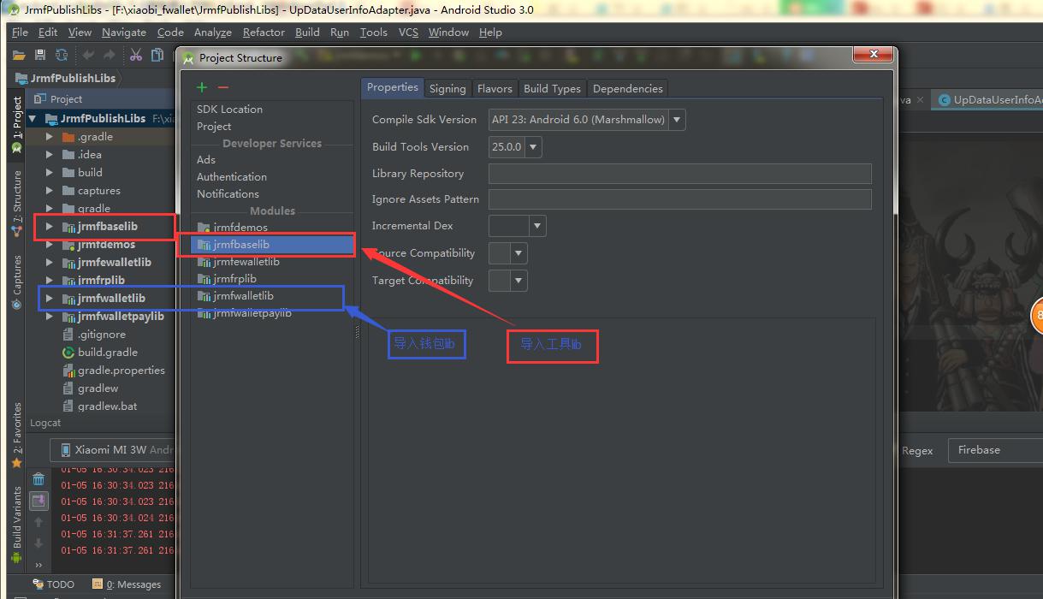Image resolution: width=1043 pixels, height=599 pixels.
Task: Expand the .gradle folder
Action: 50,137
